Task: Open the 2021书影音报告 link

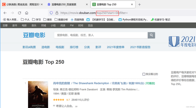Action: (140, 47)
